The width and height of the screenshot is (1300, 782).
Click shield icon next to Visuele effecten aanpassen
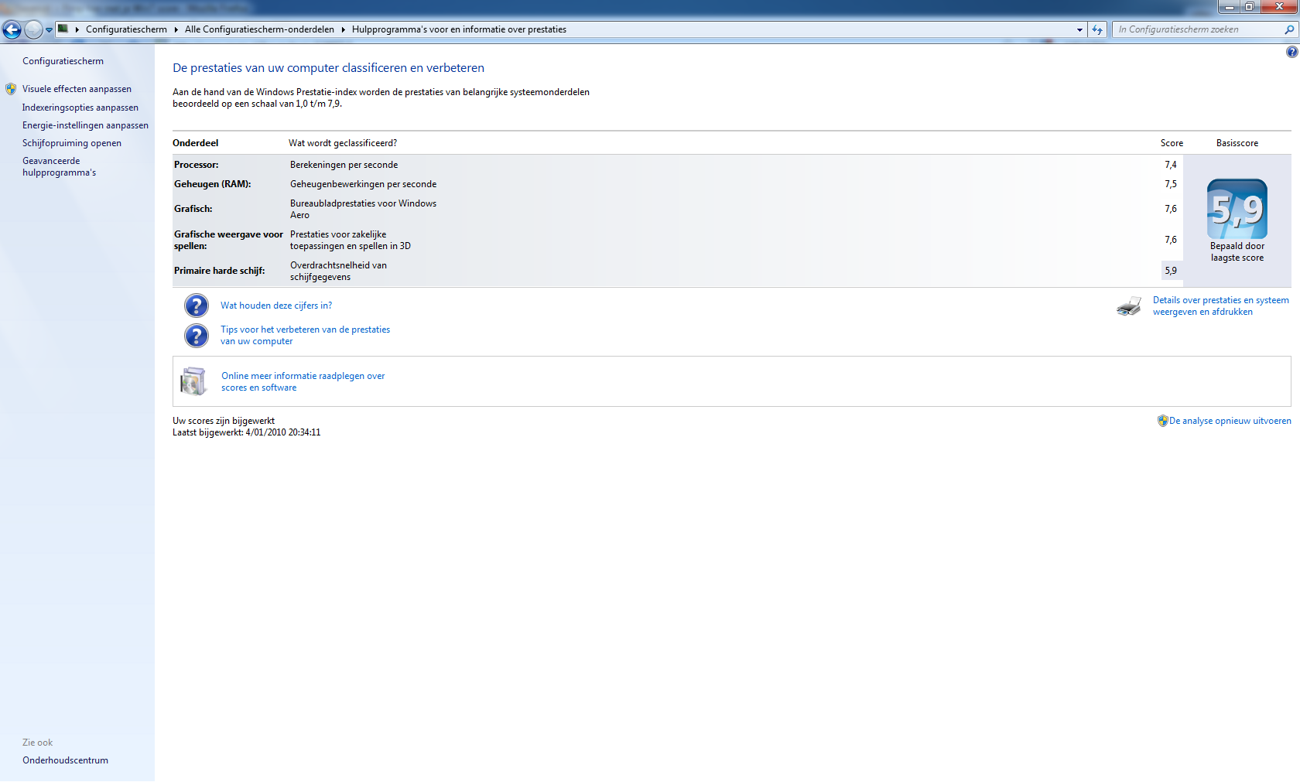[x=11, y=89]
